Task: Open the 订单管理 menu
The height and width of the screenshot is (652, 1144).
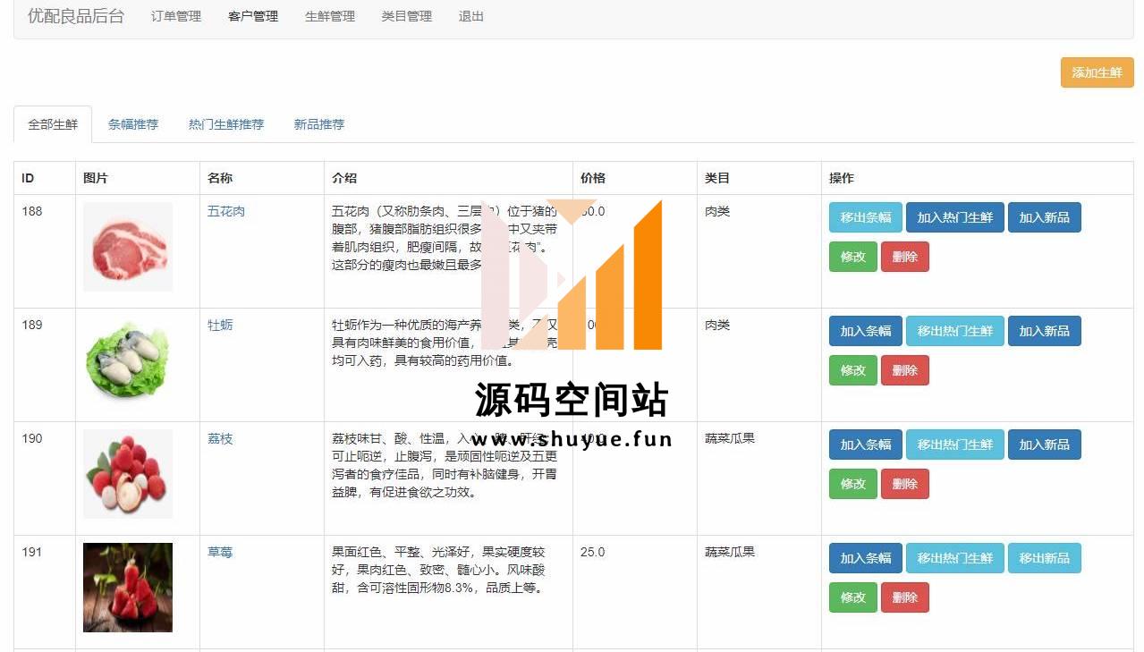Action: click(176, 16)
